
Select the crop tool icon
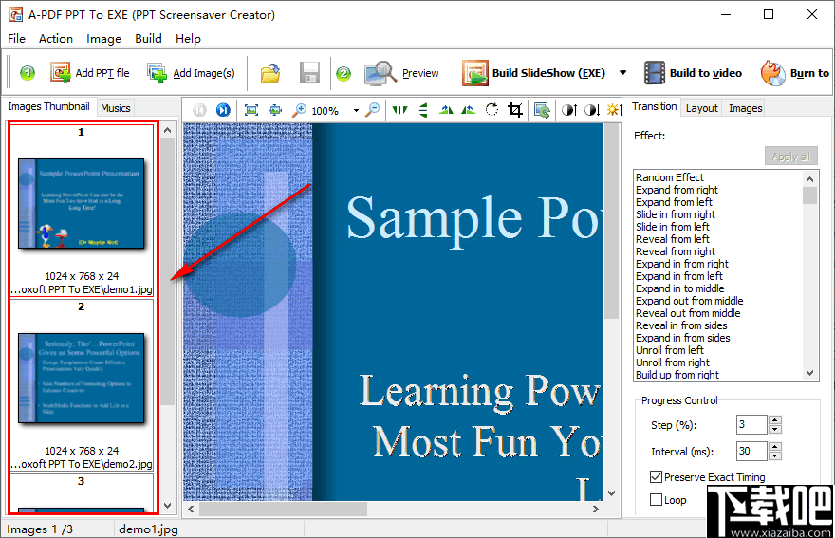tap(515, 110)
